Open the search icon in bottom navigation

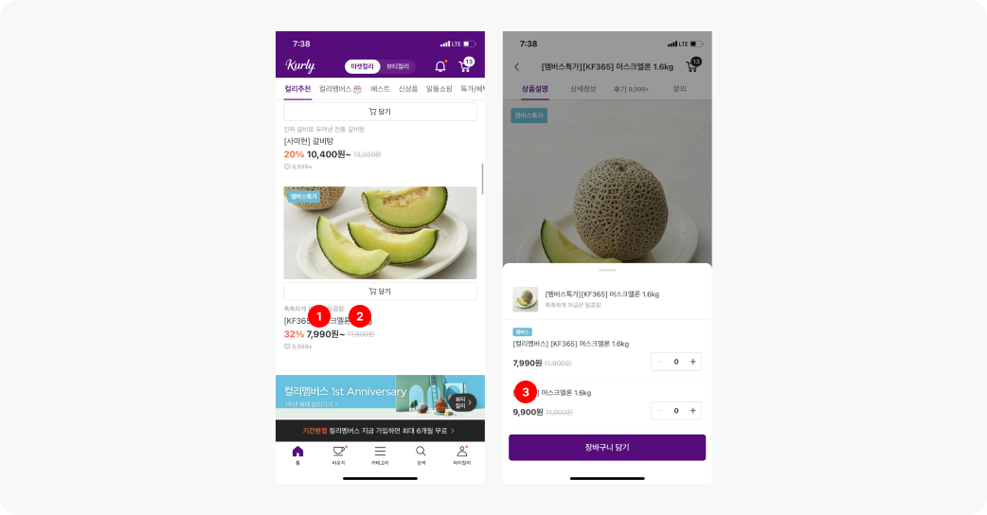pos(421,455)
